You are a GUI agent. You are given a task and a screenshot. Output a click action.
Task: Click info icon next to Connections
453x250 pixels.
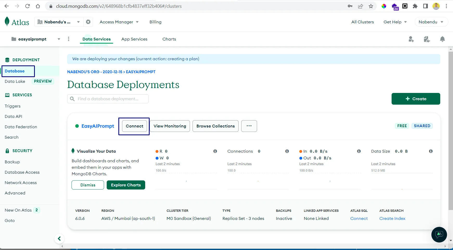287,151
